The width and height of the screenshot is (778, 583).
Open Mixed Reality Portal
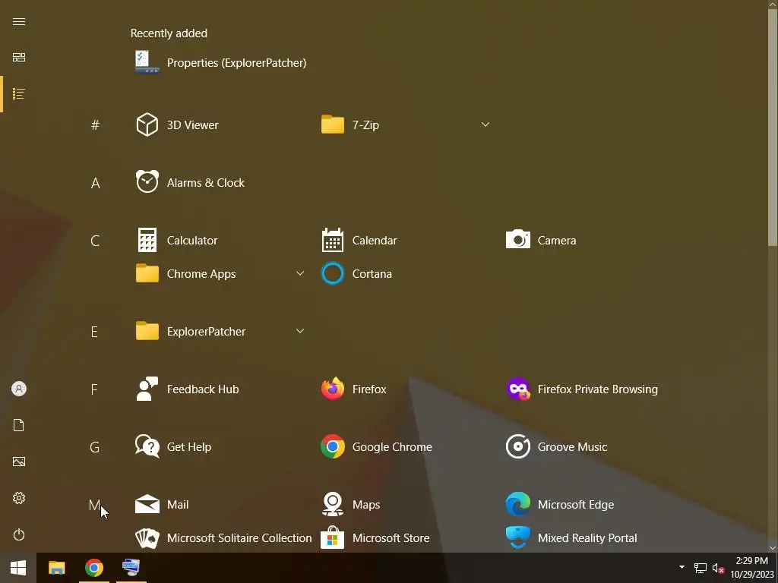[x=571, y=537]
